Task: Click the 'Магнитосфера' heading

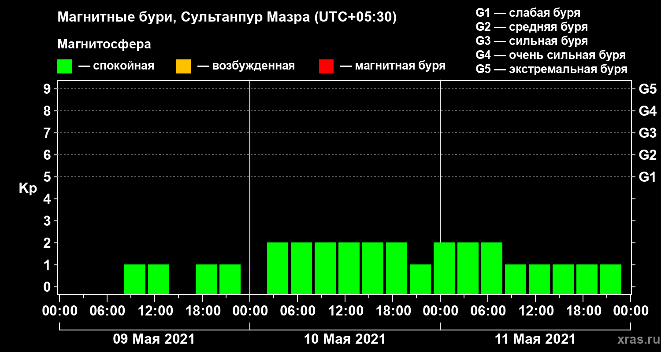Action: (104, 44)
